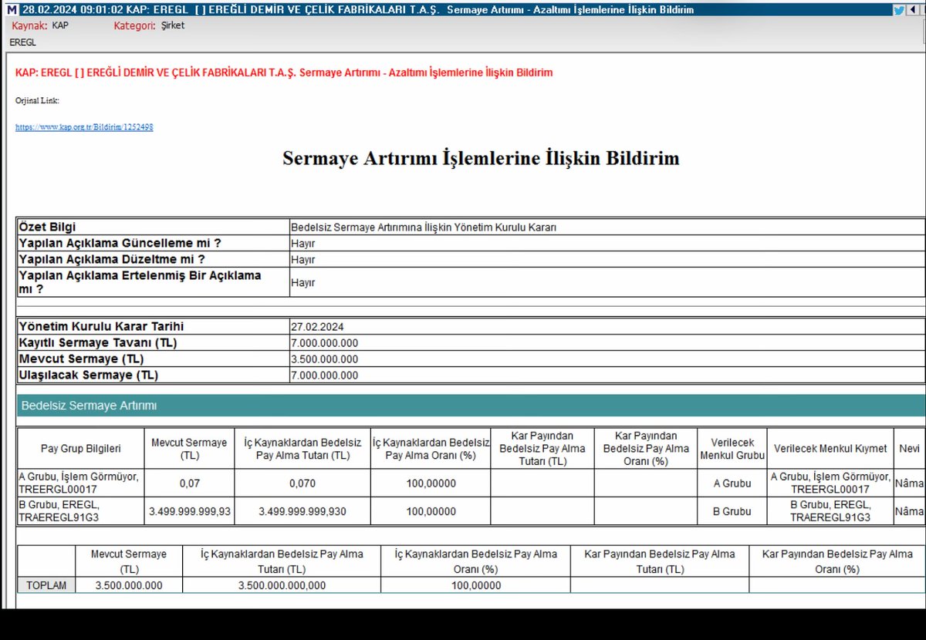Click 'Yapılan Açıklama Düzeltme mi ?' label

click(112, 259)
